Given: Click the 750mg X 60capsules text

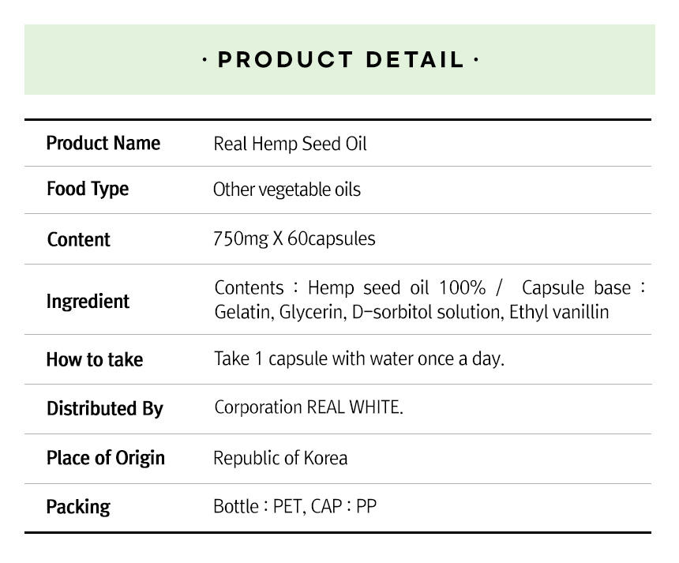Looking at the screenshot, I should [x=294, y=238].
